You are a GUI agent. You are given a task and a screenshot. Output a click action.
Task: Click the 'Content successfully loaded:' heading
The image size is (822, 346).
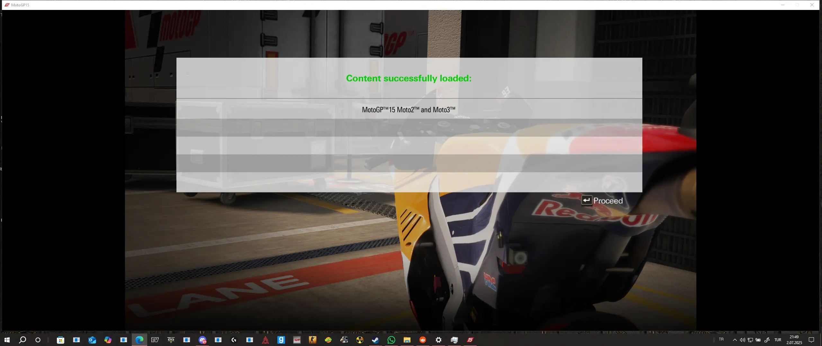409,78
